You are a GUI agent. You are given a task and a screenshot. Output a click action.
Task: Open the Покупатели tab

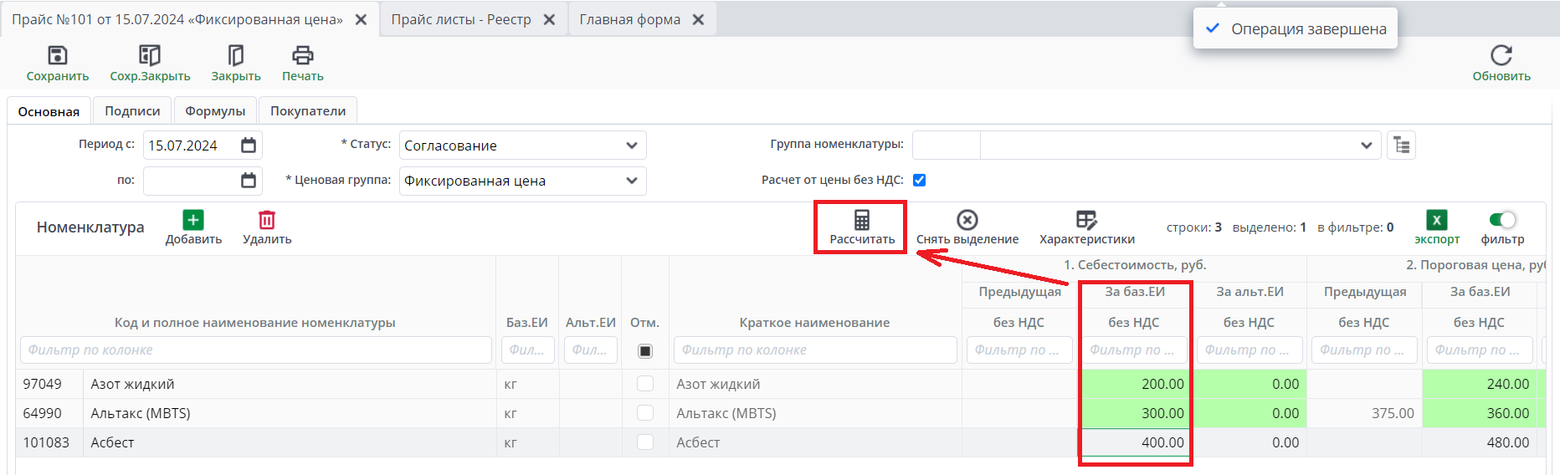point(308,111)
